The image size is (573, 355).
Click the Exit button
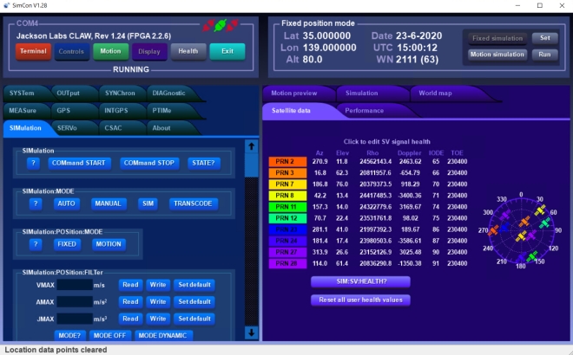pyautogui.click(x=227, y=51)
